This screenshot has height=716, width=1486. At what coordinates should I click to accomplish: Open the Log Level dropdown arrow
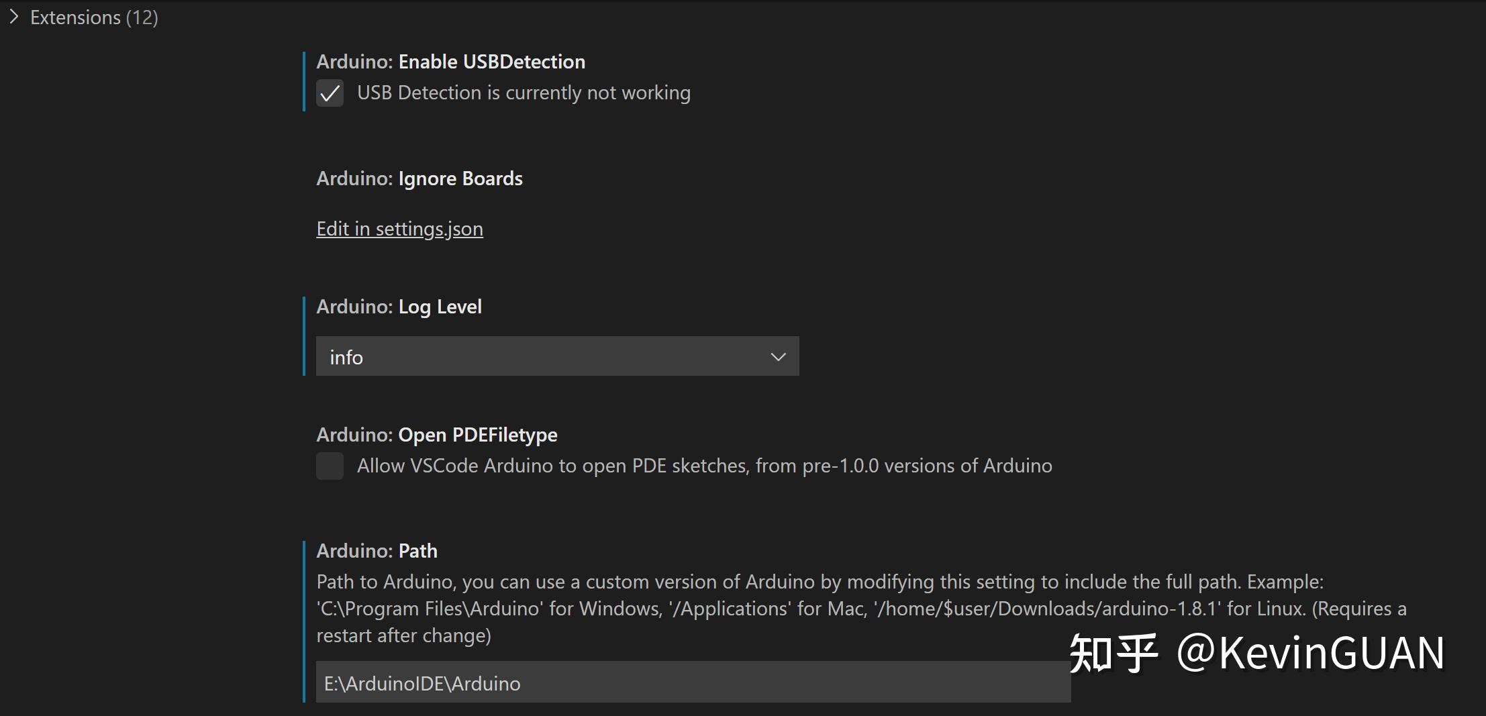pos(777,356)
